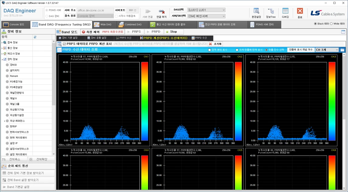Click the PRPD start button
The width and height of the screenshot is (348, 192).
point(154,32)
